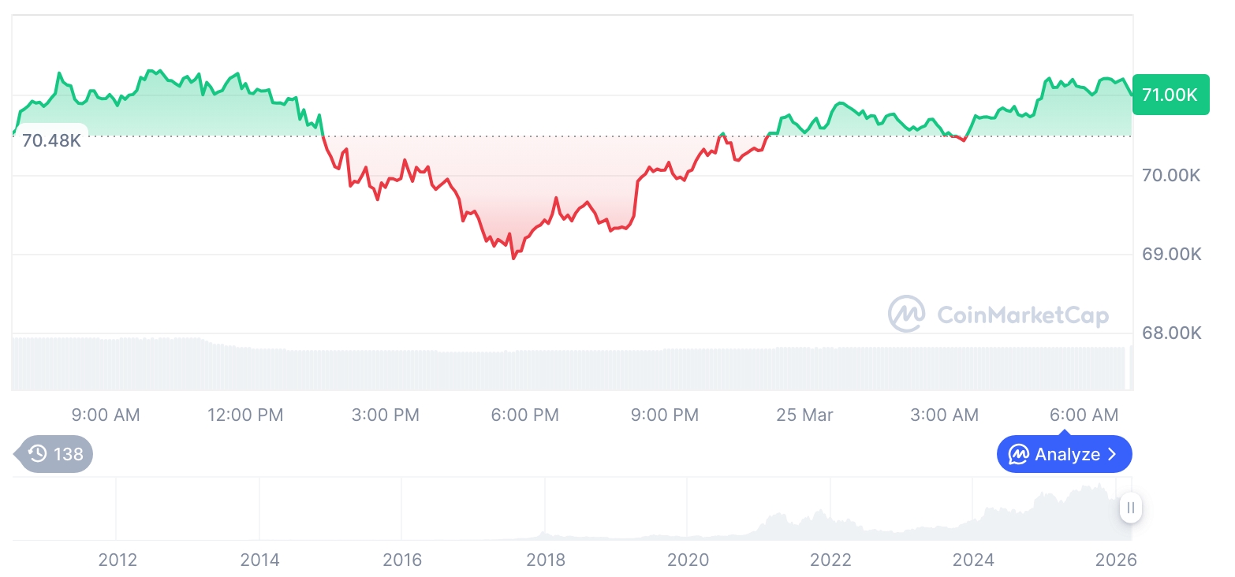Click the 12:00 PM time axis label
1235x577 pixels.
click(245, 415)
